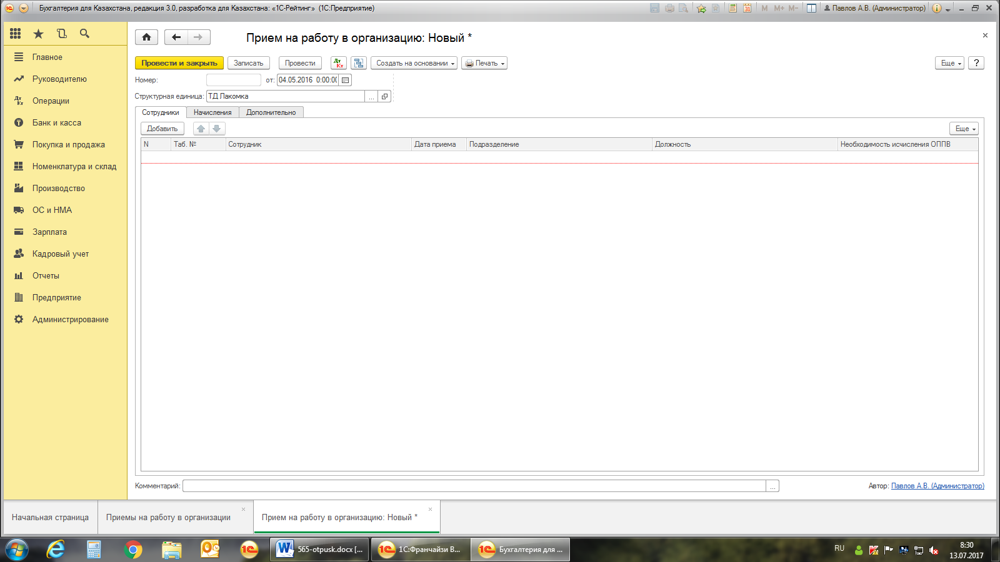Open the Word document 565-otpusk.docx in taskbar
The width and height of the screenshot is (1000, 562).
pyautogui.click(x=320, y=550)
